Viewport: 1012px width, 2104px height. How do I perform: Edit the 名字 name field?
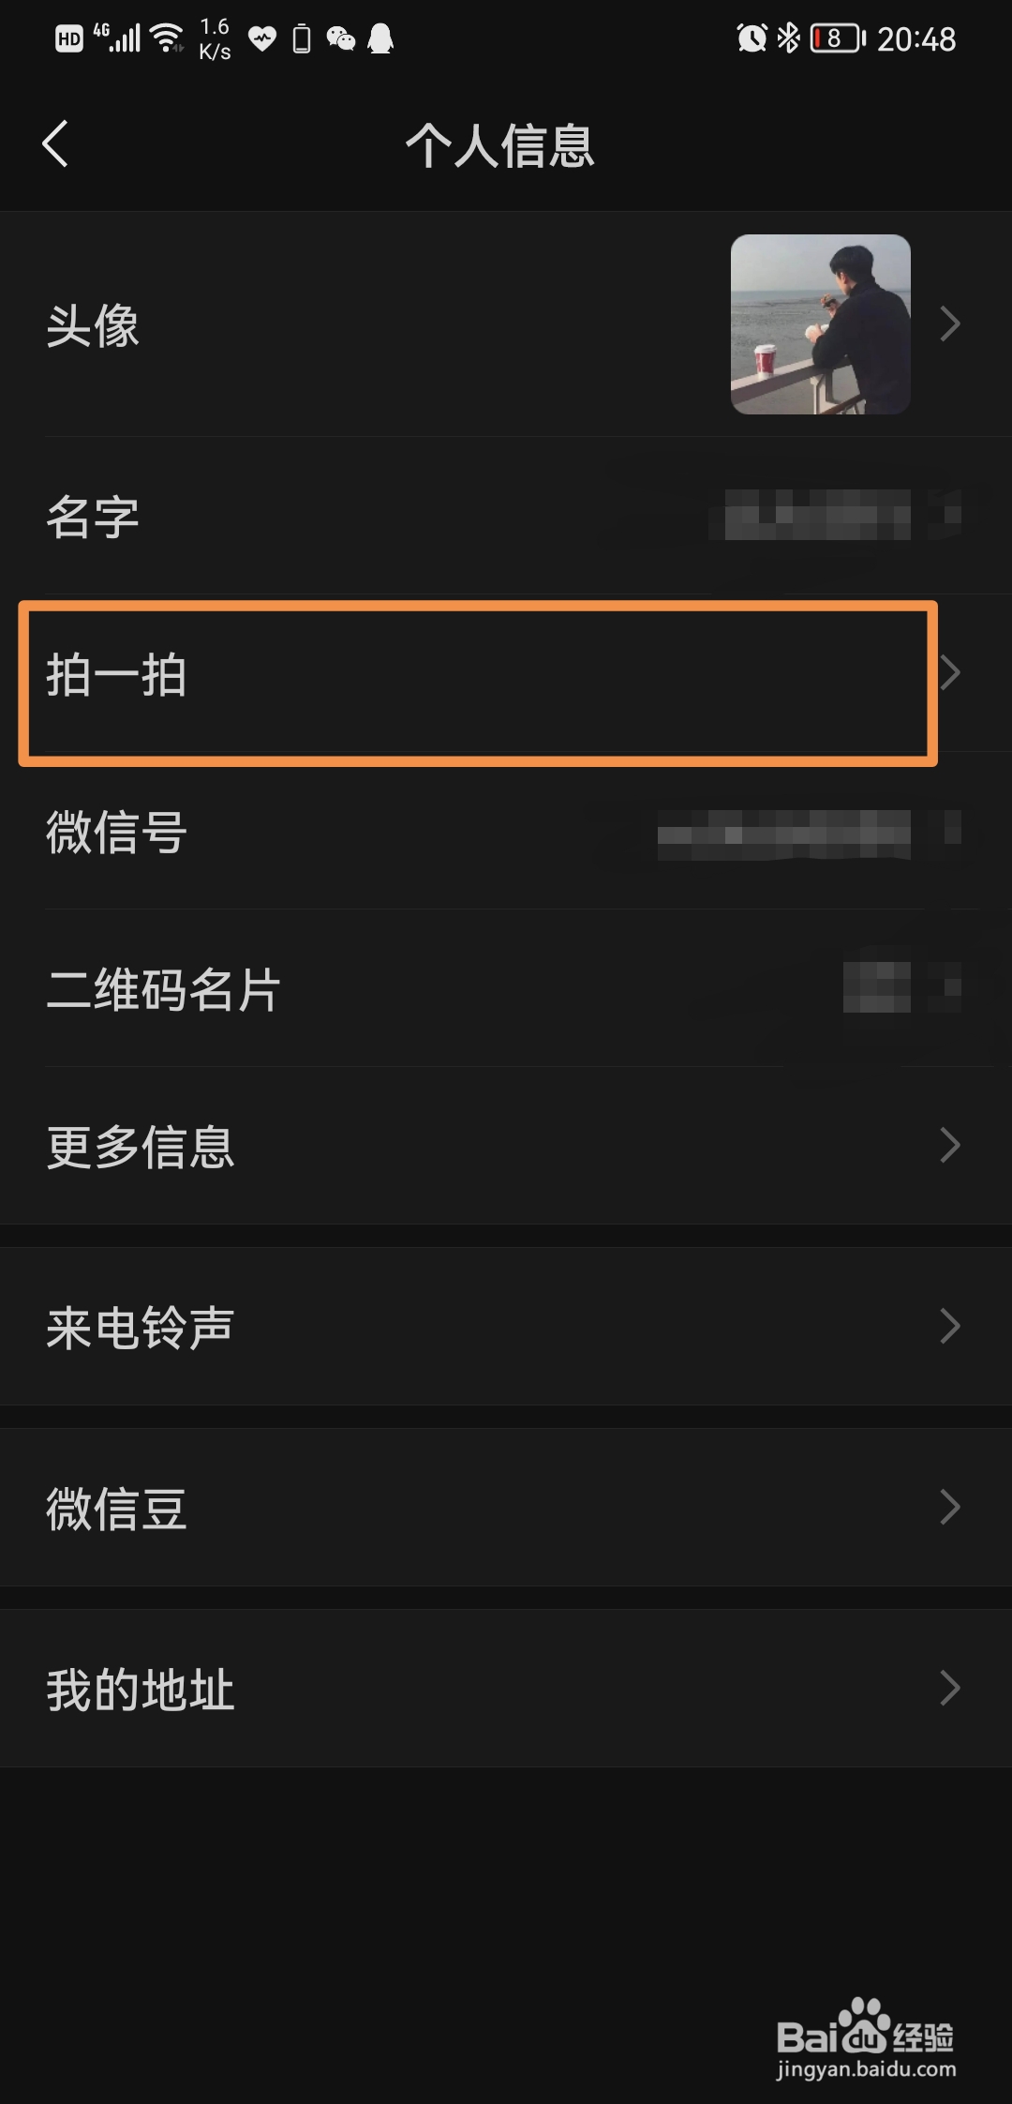pos(506,516)
